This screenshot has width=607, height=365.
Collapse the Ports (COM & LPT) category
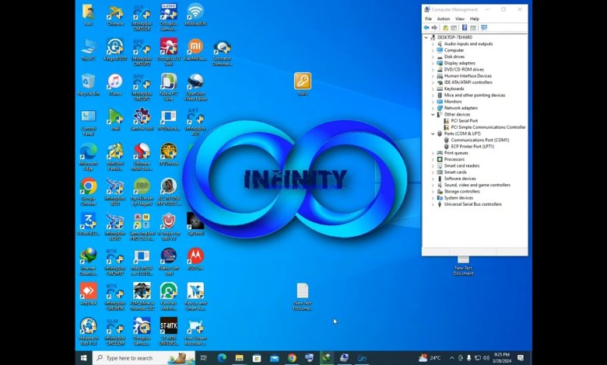point(433,134)
